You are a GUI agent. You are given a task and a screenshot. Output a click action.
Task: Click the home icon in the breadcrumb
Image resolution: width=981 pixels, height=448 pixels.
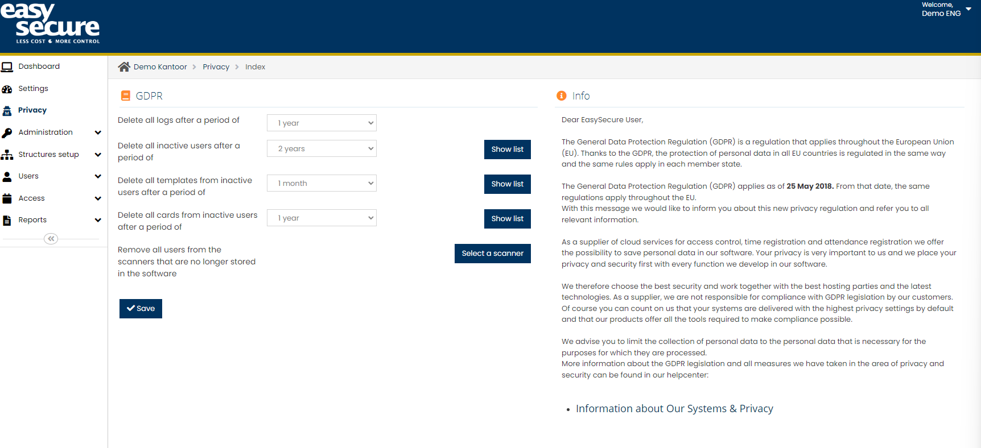click(x=124, y=67)
